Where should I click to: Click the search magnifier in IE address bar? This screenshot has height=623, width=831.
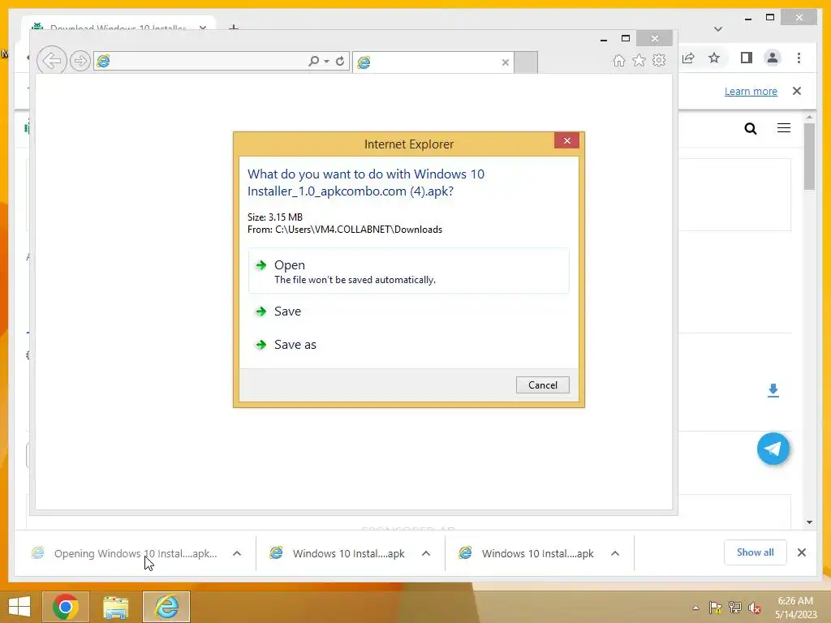(314, 62)
